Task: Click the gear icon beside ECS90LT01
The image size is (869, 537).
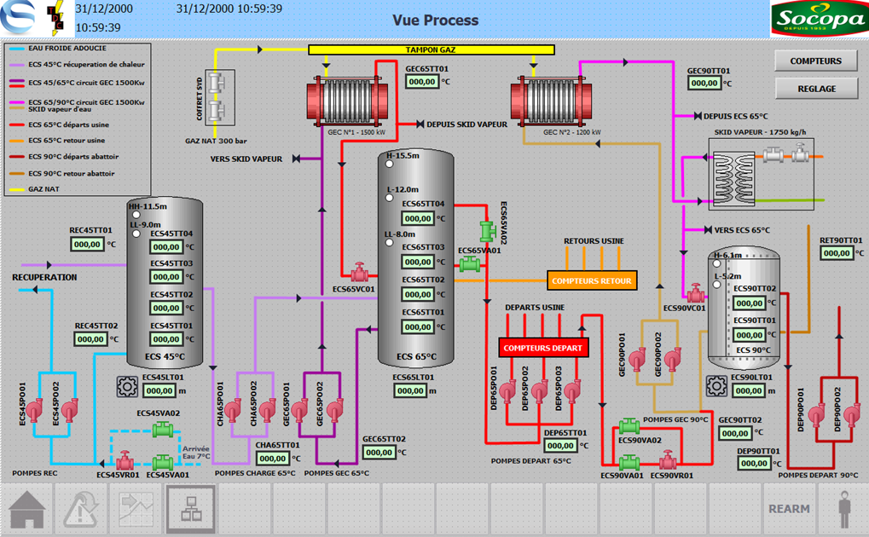Action: click(x=716, y=388)
